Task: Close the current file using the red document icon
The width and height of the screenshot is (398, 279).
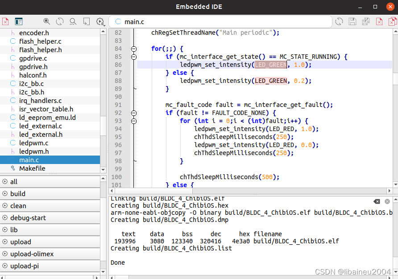Action: (x=6, y=21)
